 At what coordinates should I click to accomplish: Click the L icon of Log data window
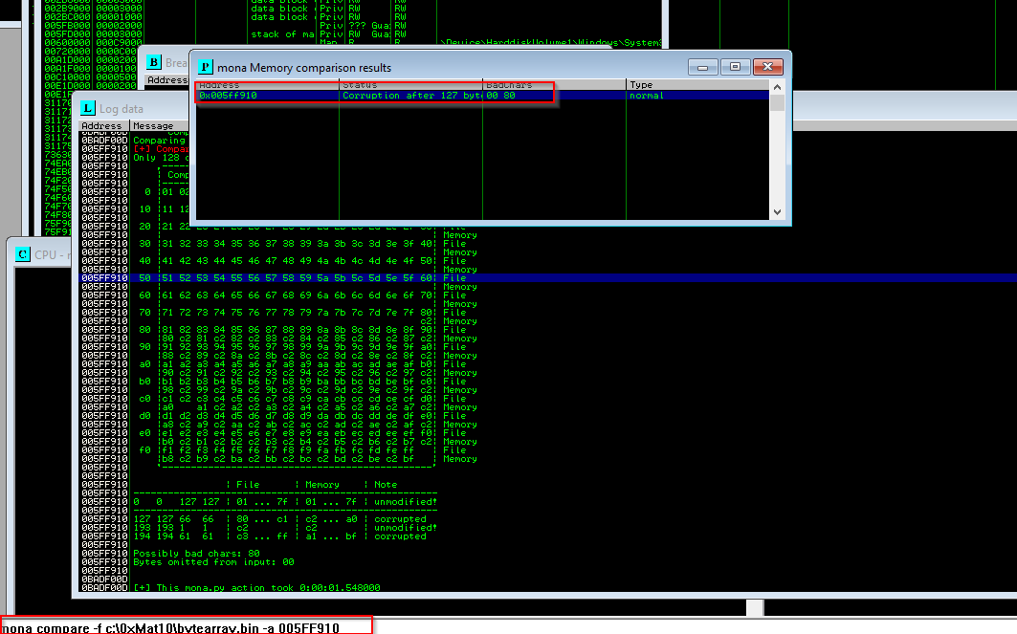89,109
